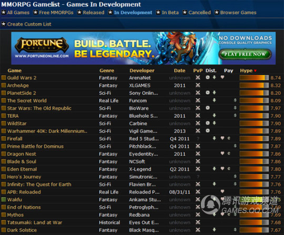Open the Firefall game link

click(15, 139)
